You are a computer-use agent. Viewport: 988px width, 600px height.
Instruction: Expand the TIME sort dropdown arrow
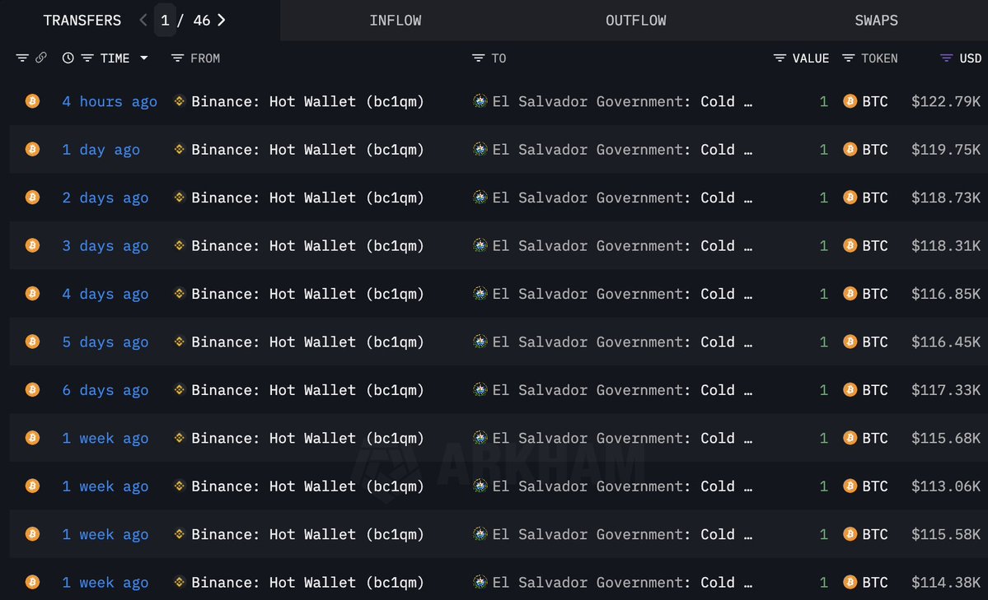coord(143,58)
